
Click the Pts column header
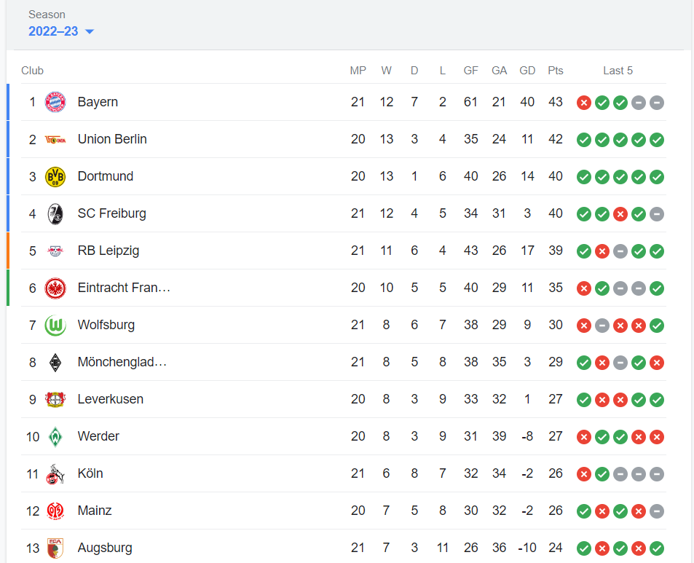point(556,71)
